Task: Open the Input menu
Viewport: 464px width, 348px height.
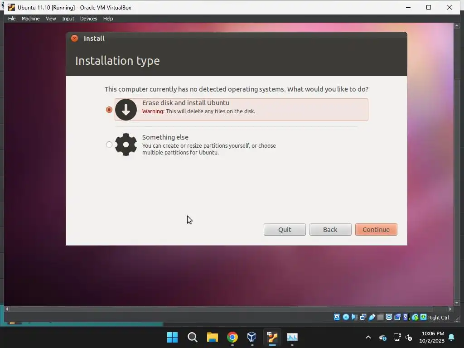Action: pos(68,19)
